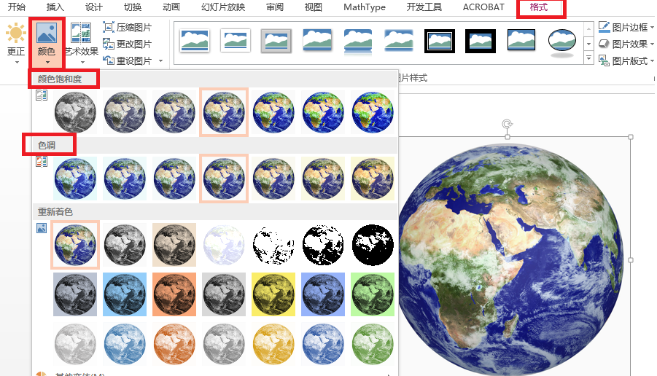Image resolution: width=657 pixels, height=376 pixels.
Task: Apply the light orange globe recolor
Action: tap(174, 344)
